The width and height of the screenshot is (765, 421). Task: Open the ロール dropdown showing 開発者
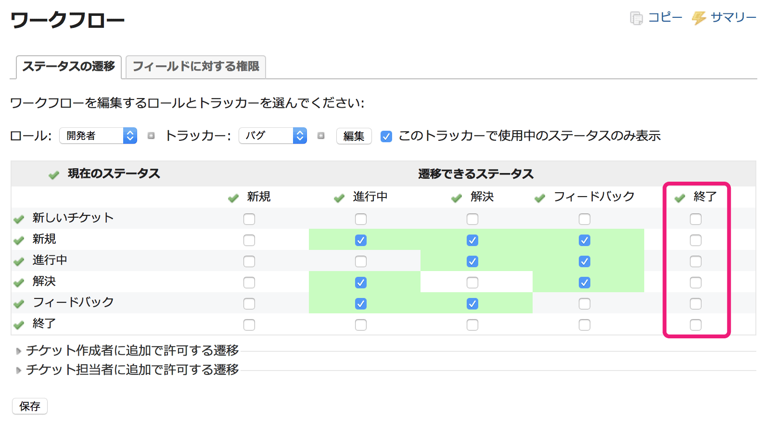pos(98,136)
